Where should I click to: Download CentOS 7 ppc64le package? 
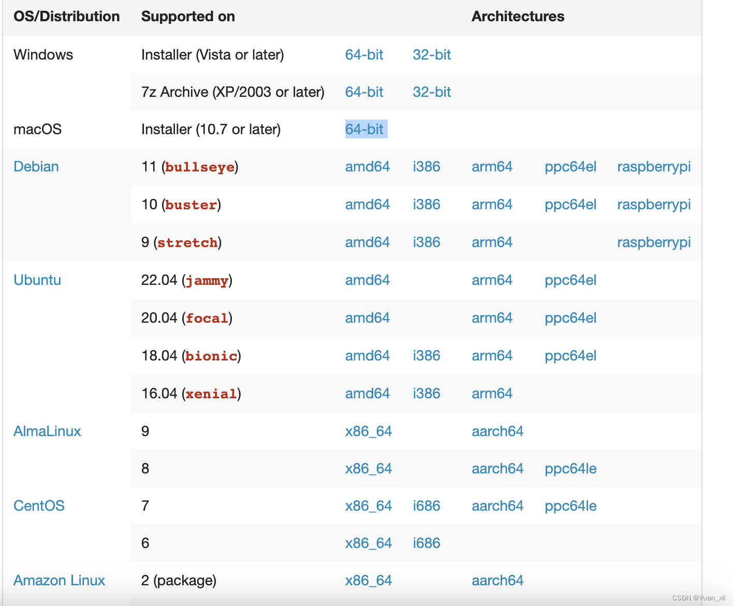pos(570,506)
